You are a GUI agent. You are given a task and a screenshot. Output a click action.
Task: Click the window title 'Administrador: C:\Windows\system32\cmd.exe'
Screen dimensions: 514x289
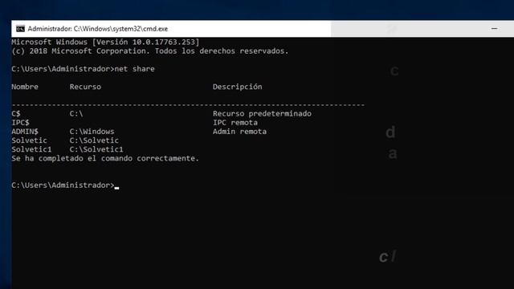(x=98, y=29)
